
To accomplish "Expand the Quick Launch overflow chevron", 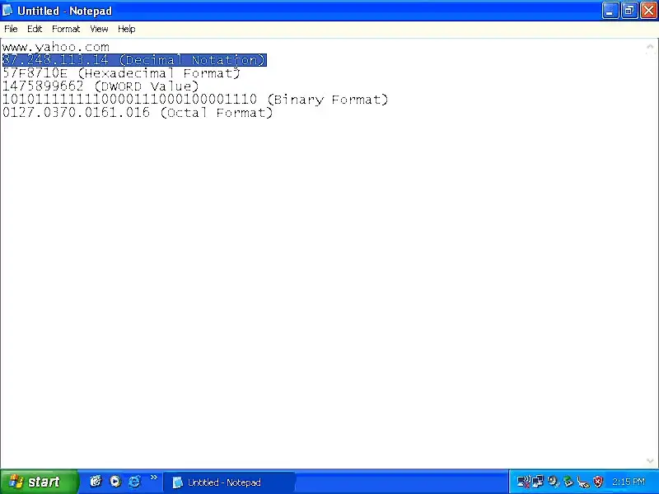I will pos(154,478).
